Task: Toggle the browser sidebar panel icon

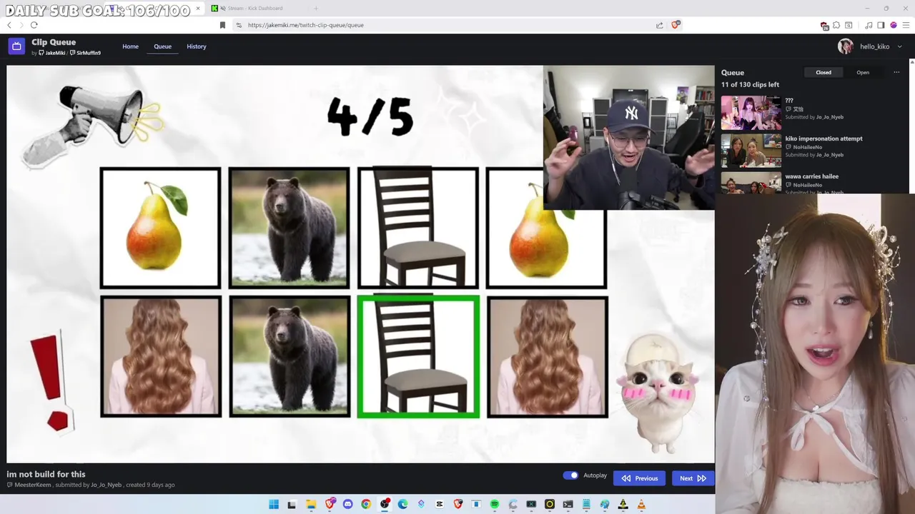Action: tap(881, 25)
